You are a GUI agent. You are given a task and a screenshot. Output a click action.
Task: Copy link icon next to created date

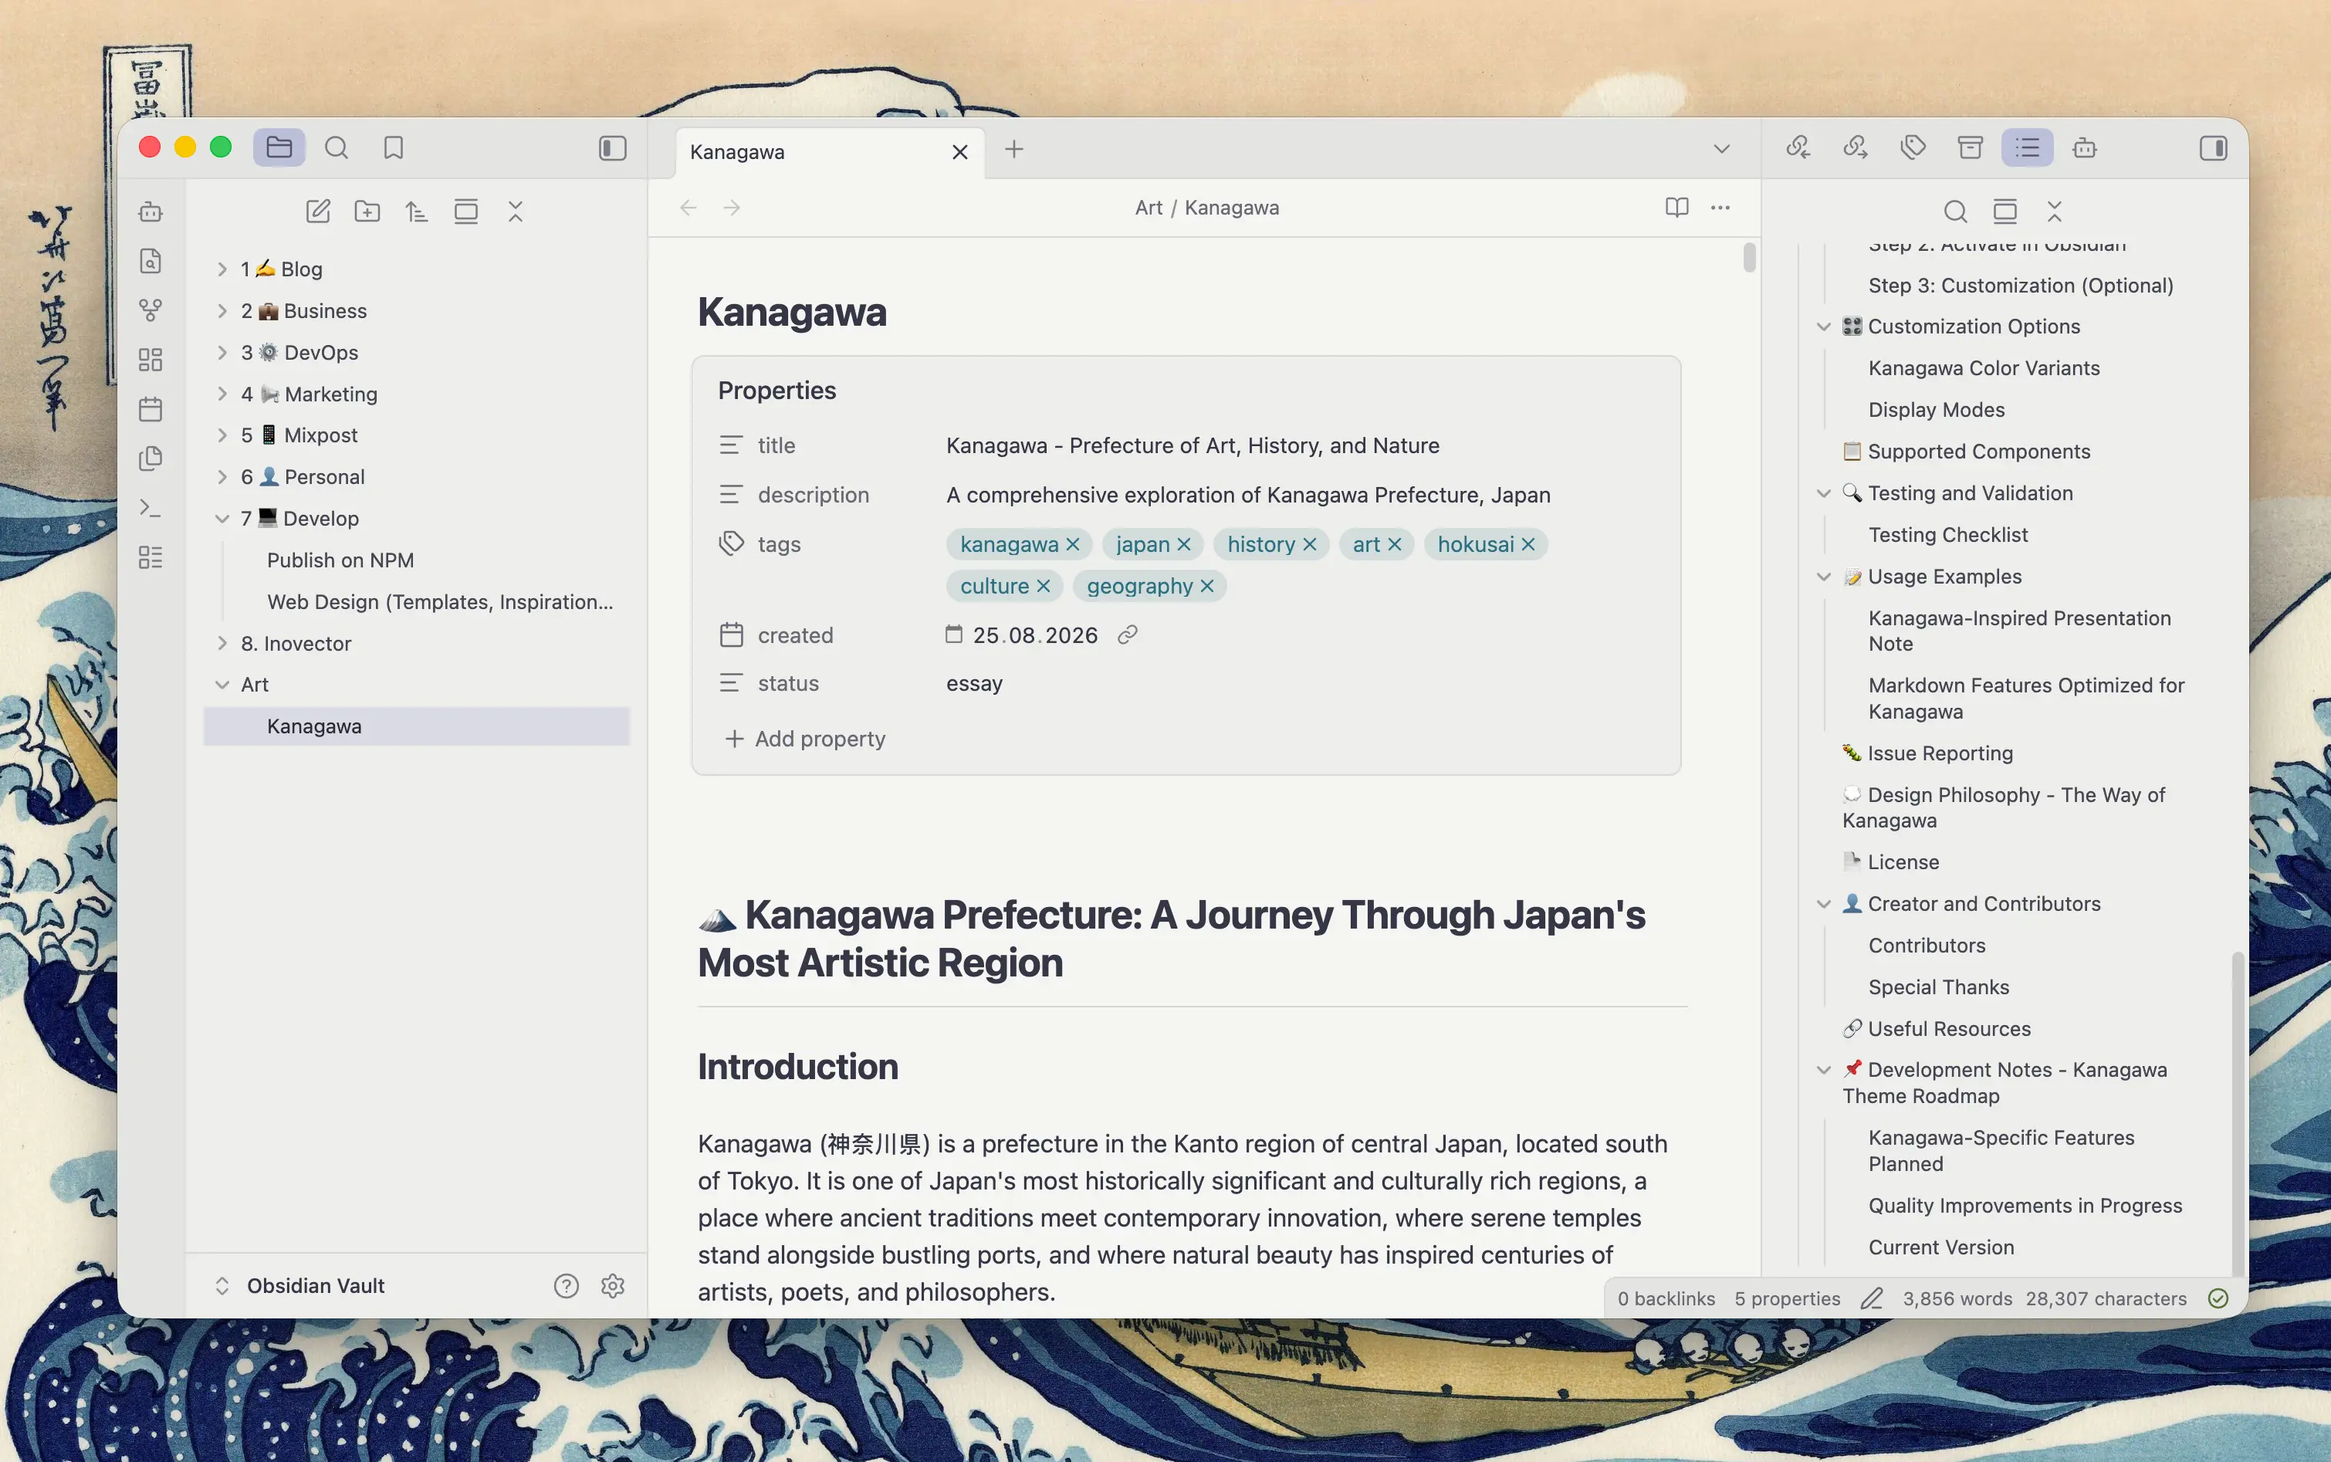pos(1128,635)
